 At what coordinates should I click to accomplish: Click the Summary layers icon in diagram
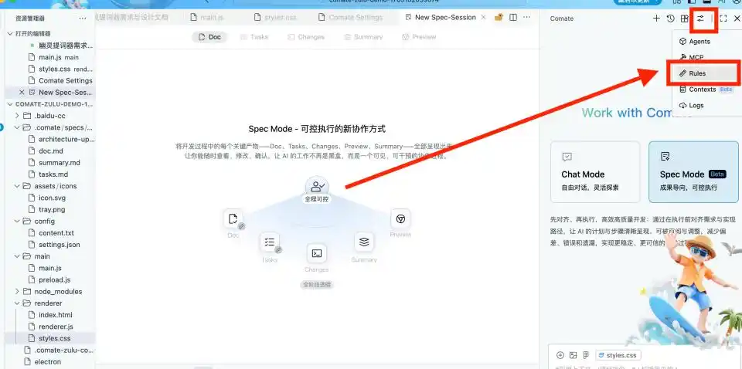pos(364,242)
